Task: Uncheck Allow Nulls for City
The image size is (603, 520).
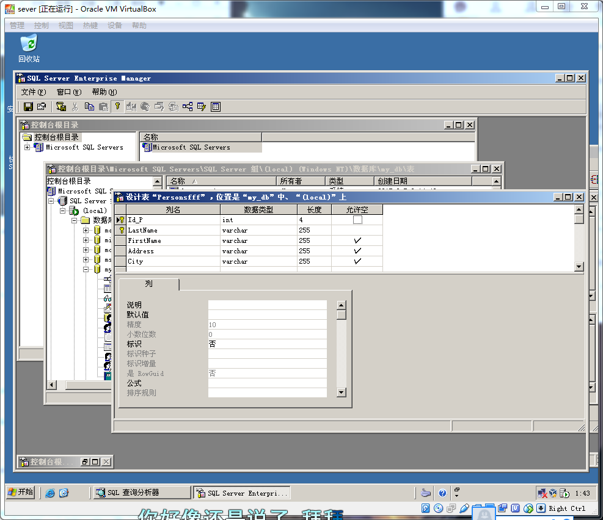Action: click(357, 262)
